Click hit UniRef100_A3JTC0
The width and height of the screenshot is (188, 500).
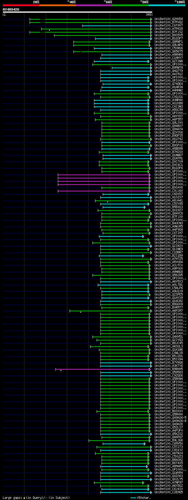[169, 265]
